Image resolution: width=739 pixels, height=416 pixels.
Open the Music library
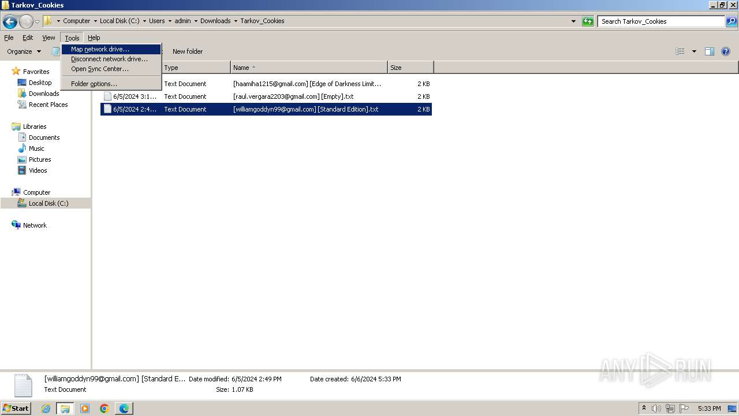point(36,148)
